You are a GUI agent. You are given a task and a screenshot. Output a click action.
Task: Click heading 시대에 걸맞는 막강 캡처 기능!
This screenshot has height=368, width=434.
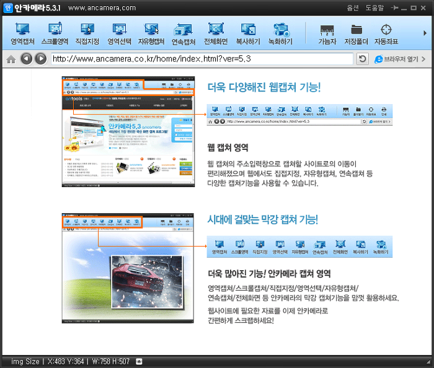pyautogui.click(x=263, y=220)
